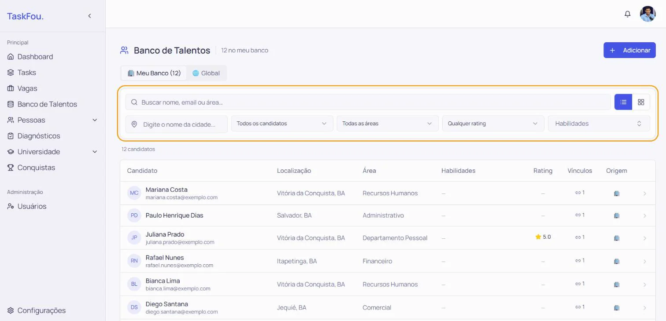Open candidate Juliana Prado by name
Viewport: 666px width, 321px height.
click(165, 234)
